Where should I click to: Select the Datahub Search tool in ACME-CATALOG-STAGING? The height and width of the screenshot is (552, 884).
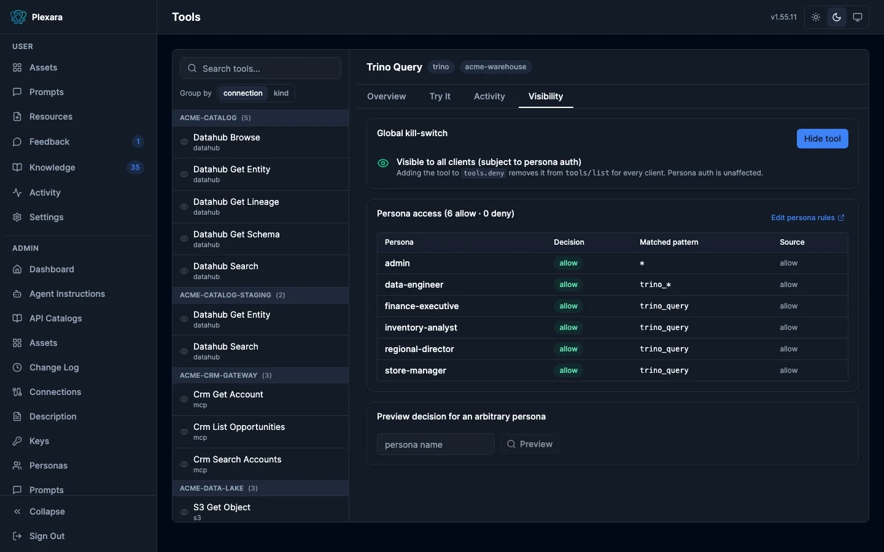pos(260,351)
